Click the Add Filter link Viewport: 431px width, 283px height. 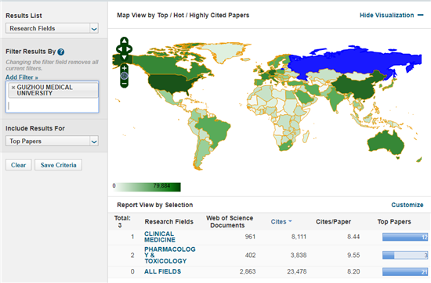click(22, 77)
